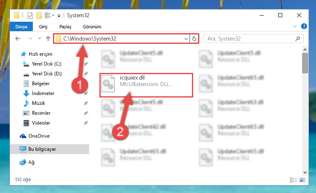Screen dimensions: 316x193
Task: Click the vertical scrollbar down arrow
Action: click(x=305, y=172)
